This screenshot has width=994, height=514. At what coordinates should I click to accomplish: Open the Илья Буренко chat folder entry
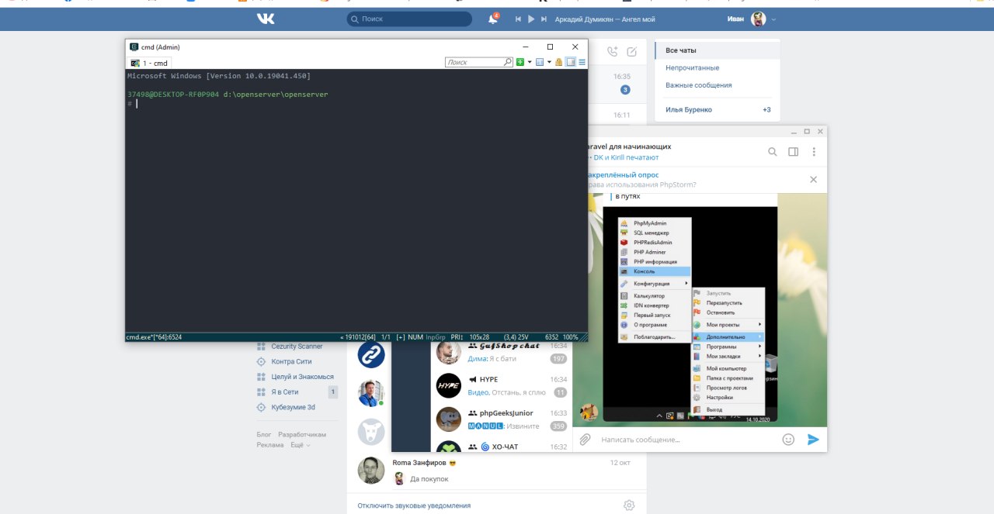[717, 109]
